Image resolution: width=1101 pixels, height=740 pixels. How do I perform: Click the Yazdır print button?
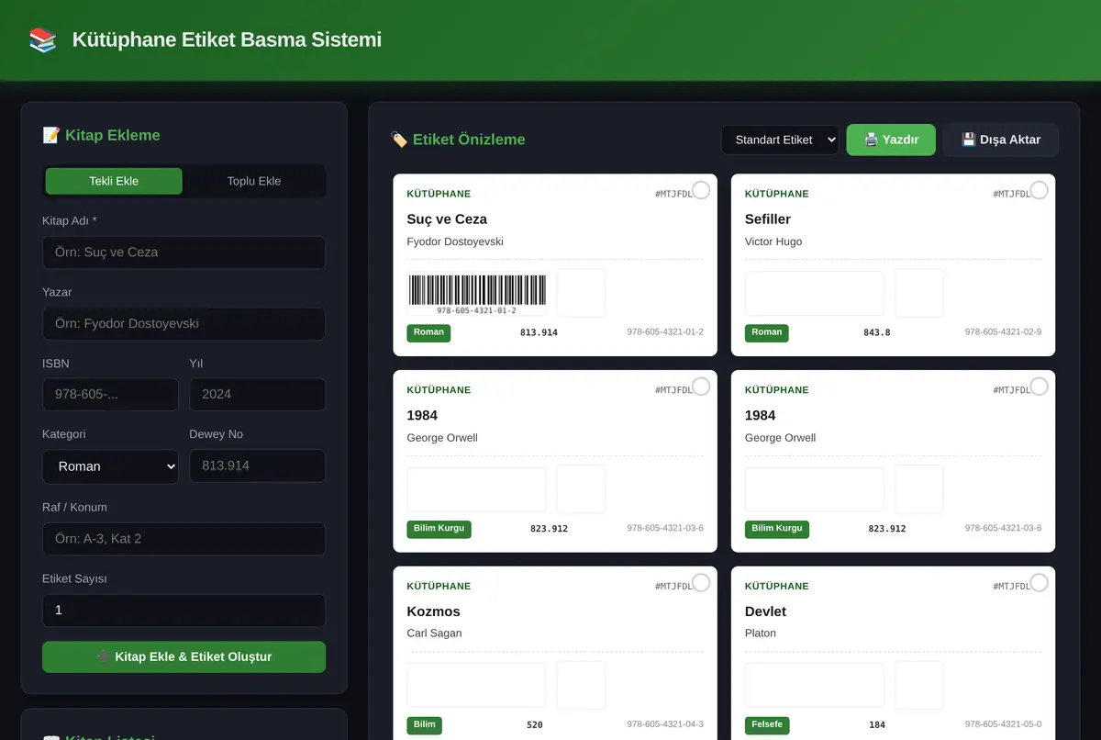891,140
